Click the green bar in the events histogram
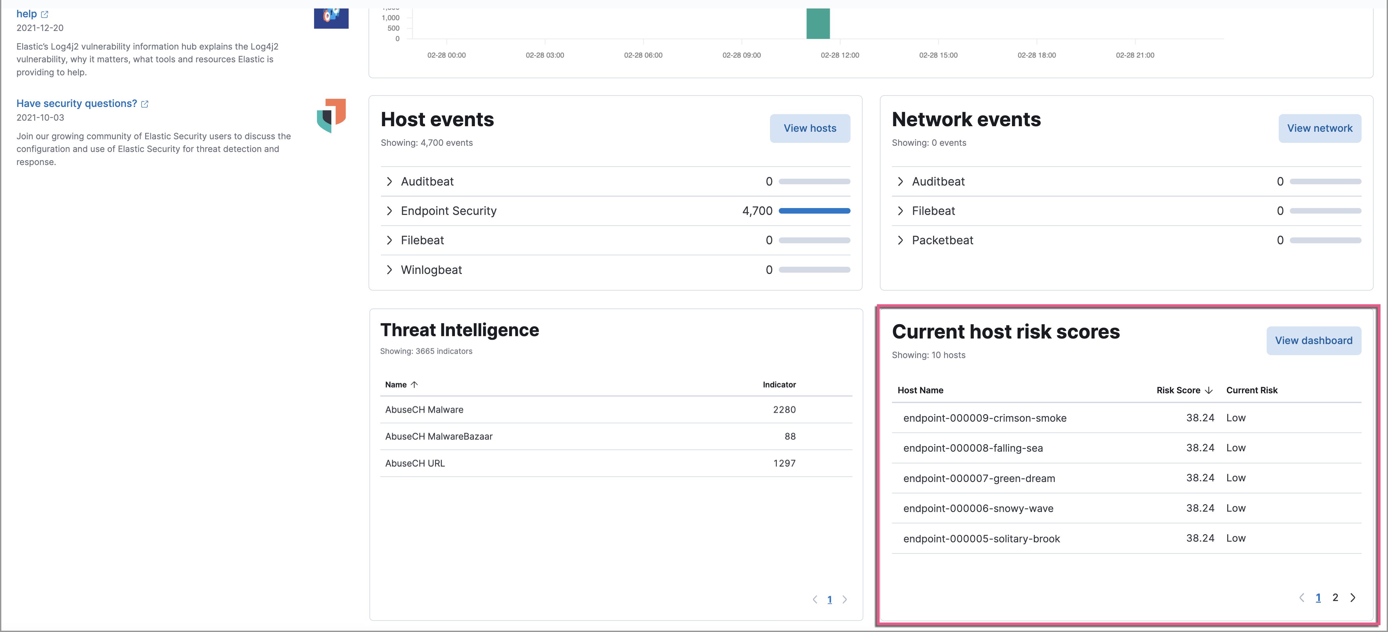Viewport: 1388px width, 632px height. [818, 24]
